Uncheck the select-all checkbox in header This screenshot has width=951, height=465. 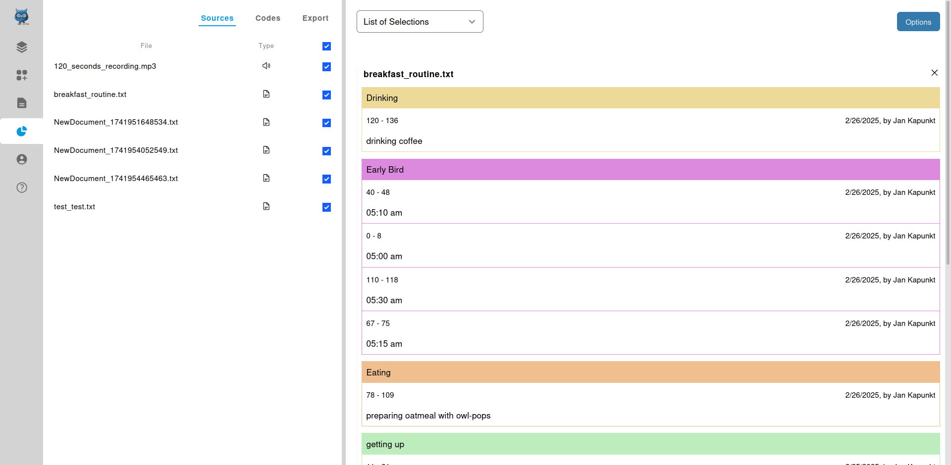point(326,46)
